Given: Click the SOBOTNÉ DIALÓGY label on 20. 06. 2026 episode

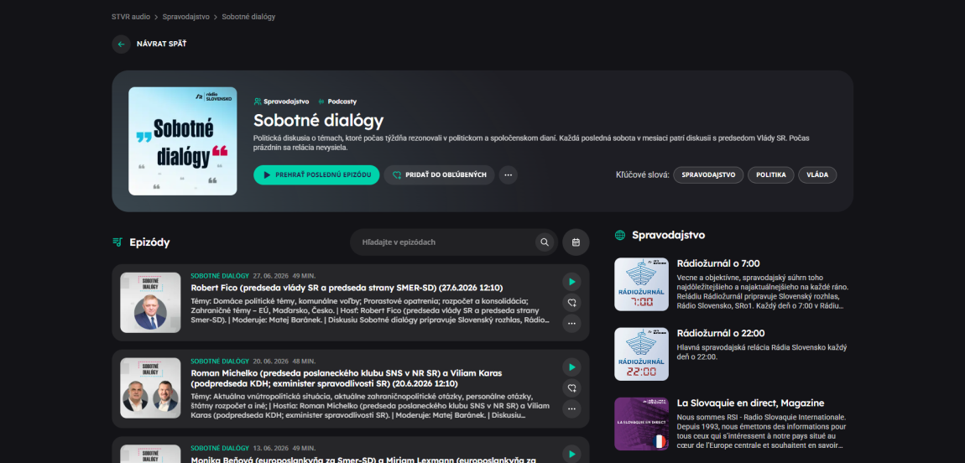Looking at the screenshot, I should click(x=220, y=362).
